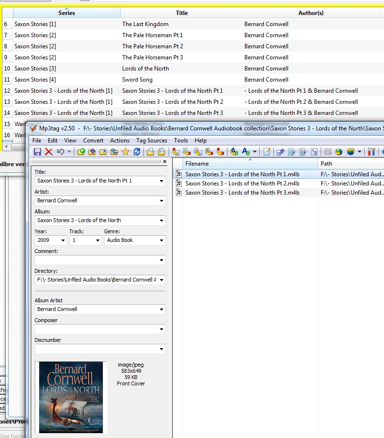This screenshot has width=384, height=438.
Task: Open the Actions quick dropdown arrow
Action: tap(255, 152)
